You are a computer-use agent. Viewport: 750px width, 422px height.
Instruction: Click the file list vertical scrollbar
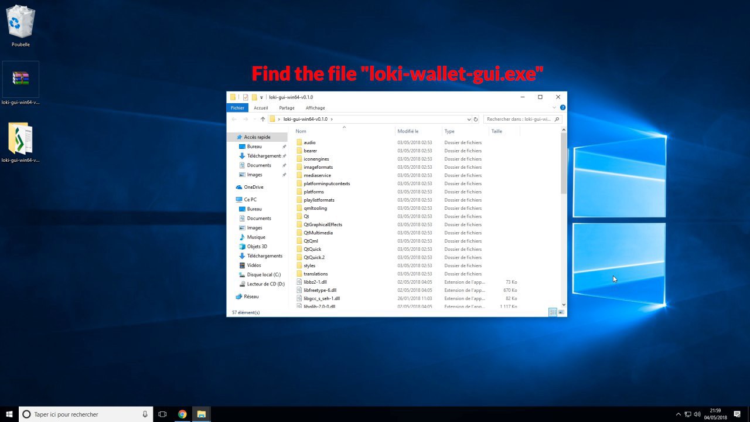click(564, 163)
